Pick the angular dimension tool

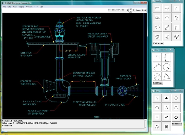(x=166, y=76)
